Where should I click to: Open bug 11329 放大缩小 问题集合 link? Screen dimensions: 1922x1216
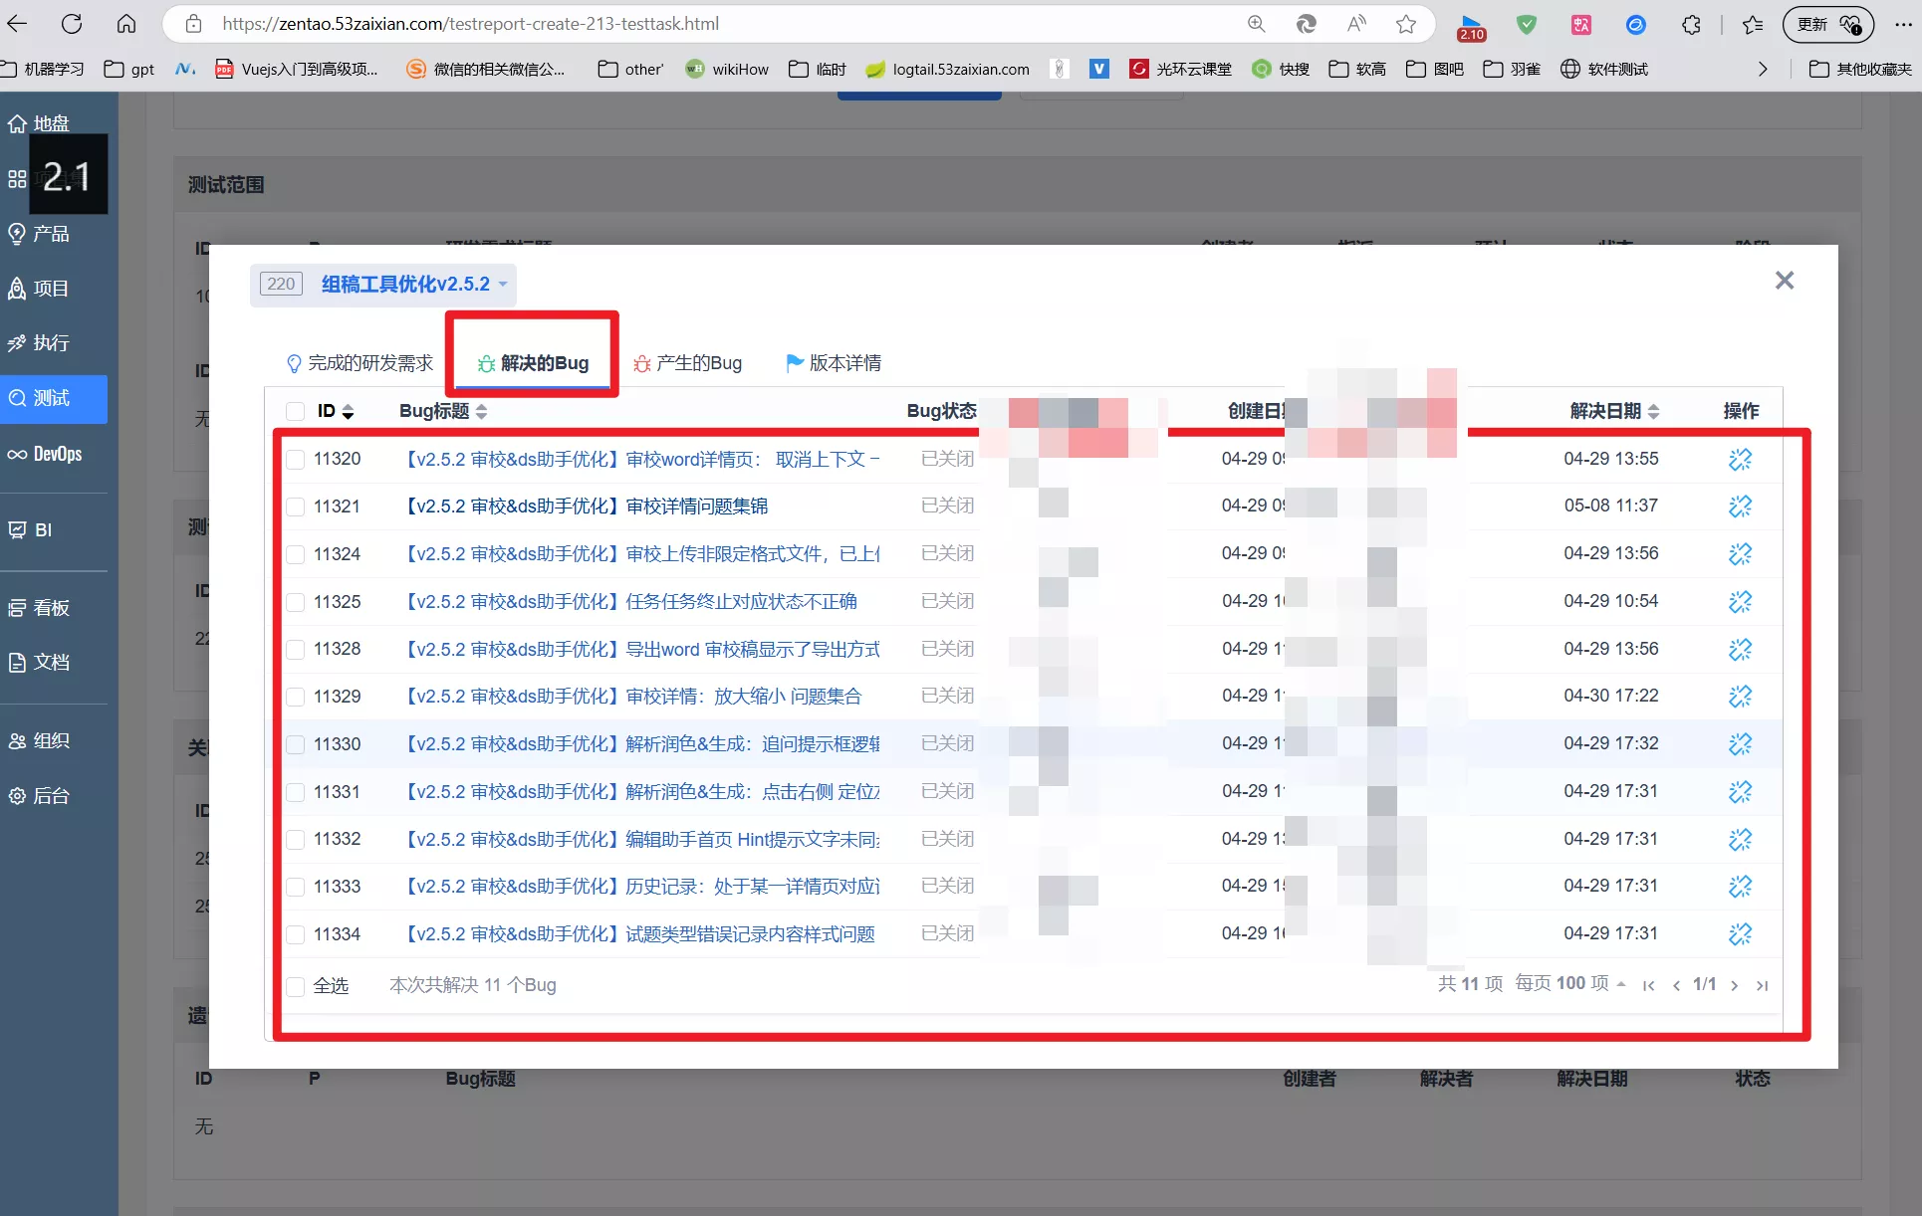coord(632,697)
